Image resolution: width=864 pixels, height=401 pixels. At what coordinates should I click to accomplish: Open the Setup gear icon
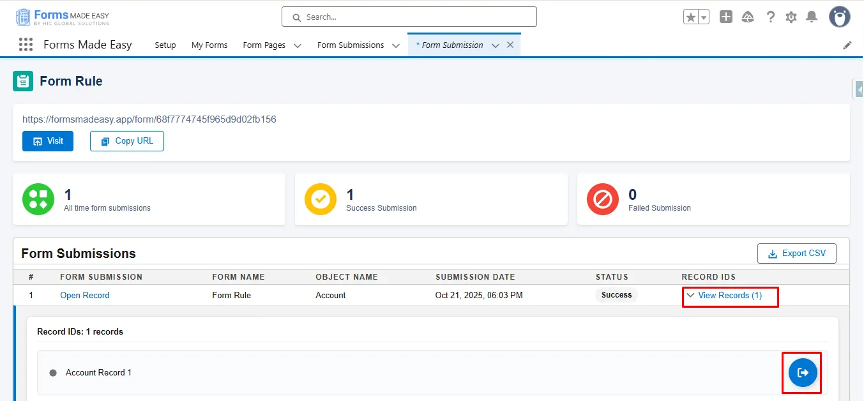791,17
